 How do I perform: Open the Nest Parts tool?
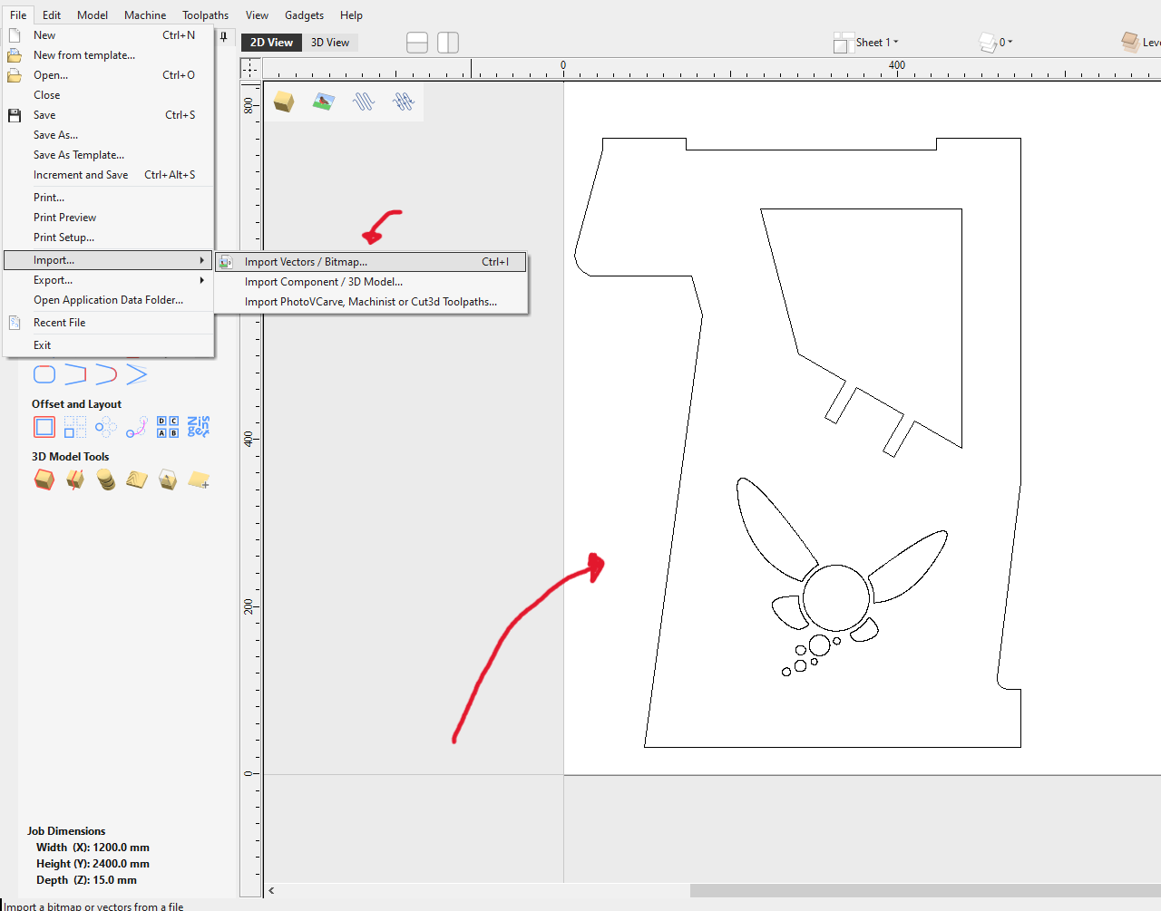pos(199,427)
